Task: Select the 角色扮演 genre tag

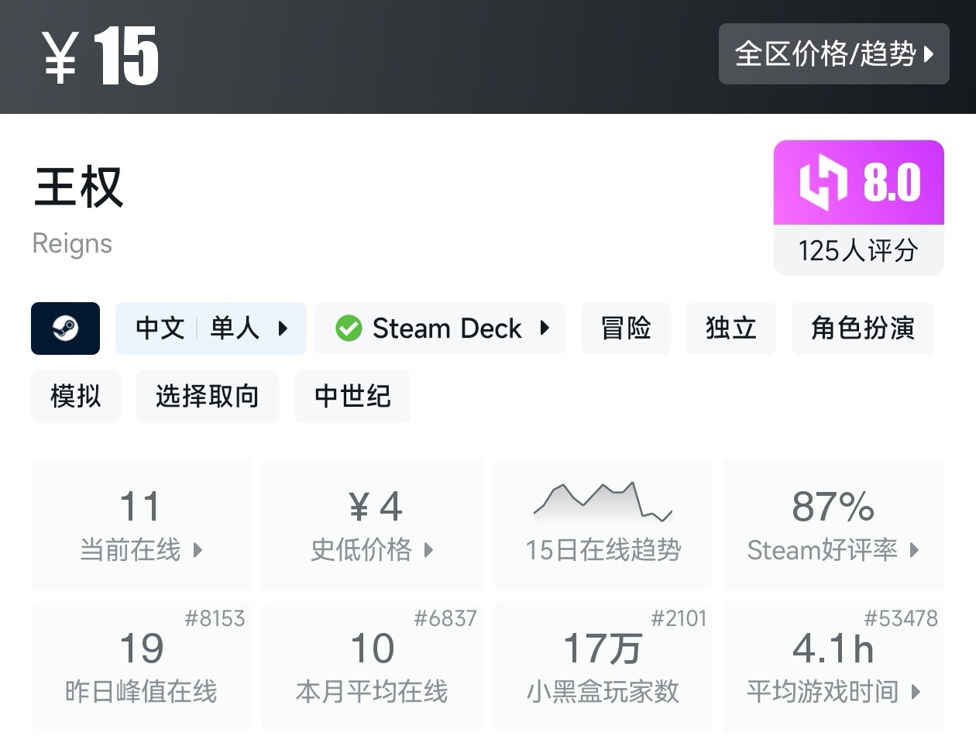Action: (x=862, y=328)
